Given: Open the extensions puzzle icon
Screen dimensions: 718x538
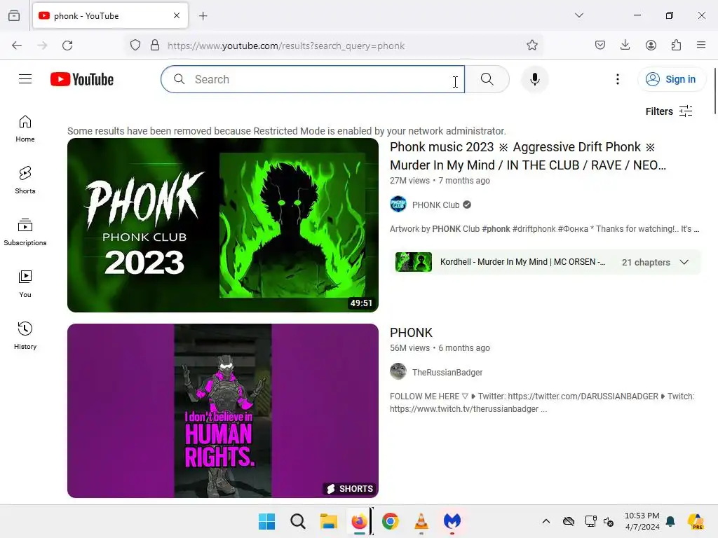Looking at the screenshot, I should tap(676, 46).
